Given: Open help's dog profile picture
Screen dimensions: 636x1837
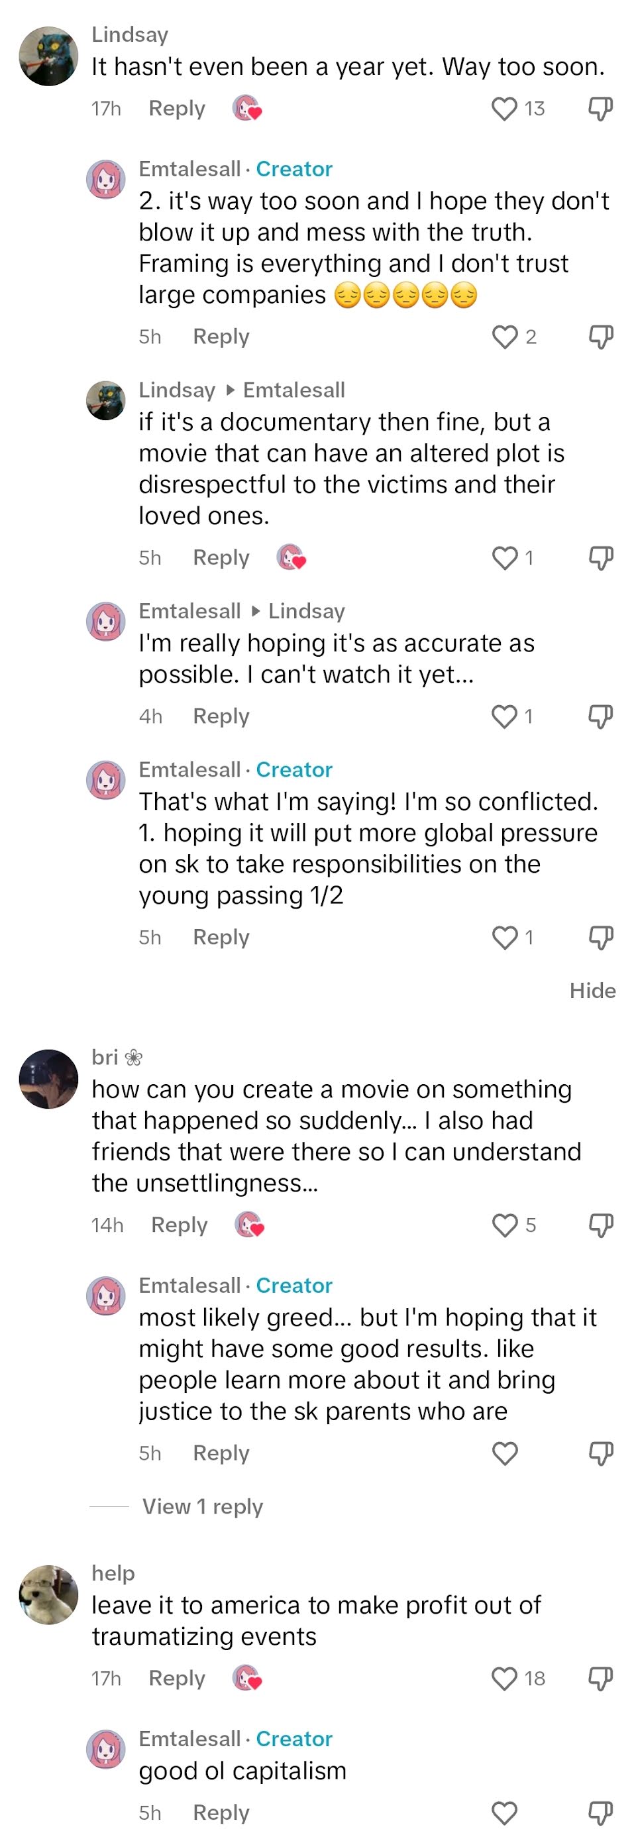Looking at the screenshot, I should point(48,1594).
